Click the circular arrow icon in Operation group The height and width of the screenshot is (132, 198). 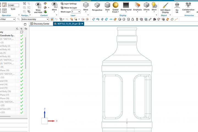(x=4, y=11)
